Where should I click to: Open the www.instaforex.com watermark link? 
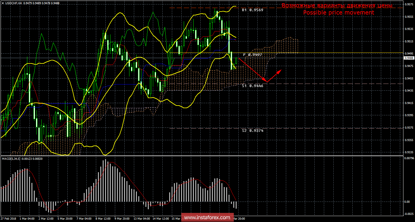207,218
